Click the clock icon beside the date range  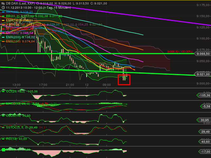tap(3, 8)
